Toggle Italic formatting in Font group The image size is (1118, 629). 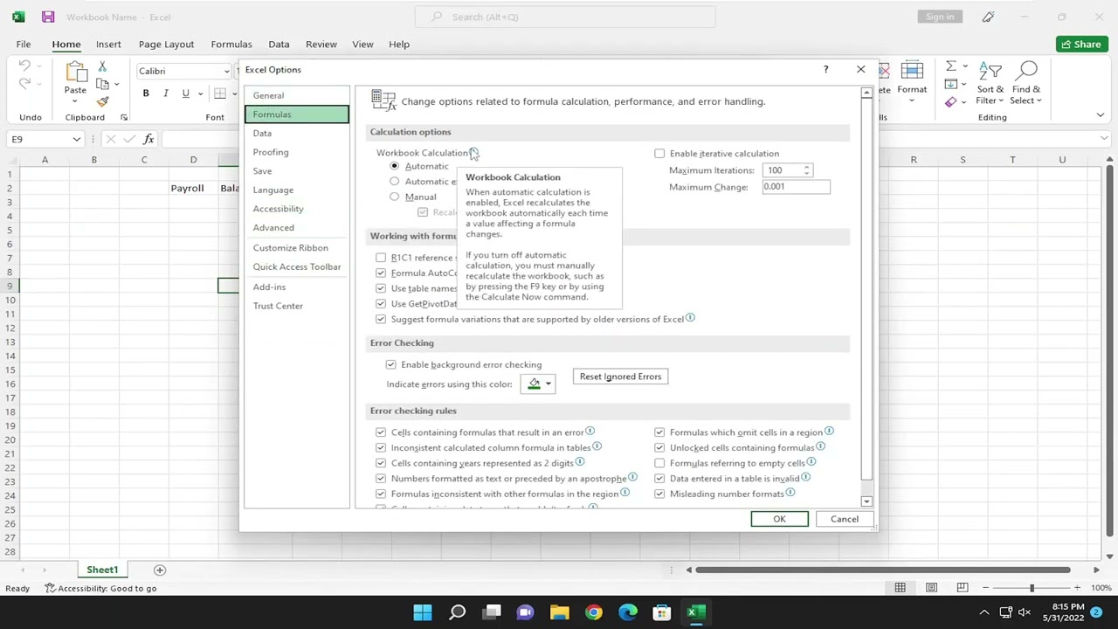click(165, 93)
